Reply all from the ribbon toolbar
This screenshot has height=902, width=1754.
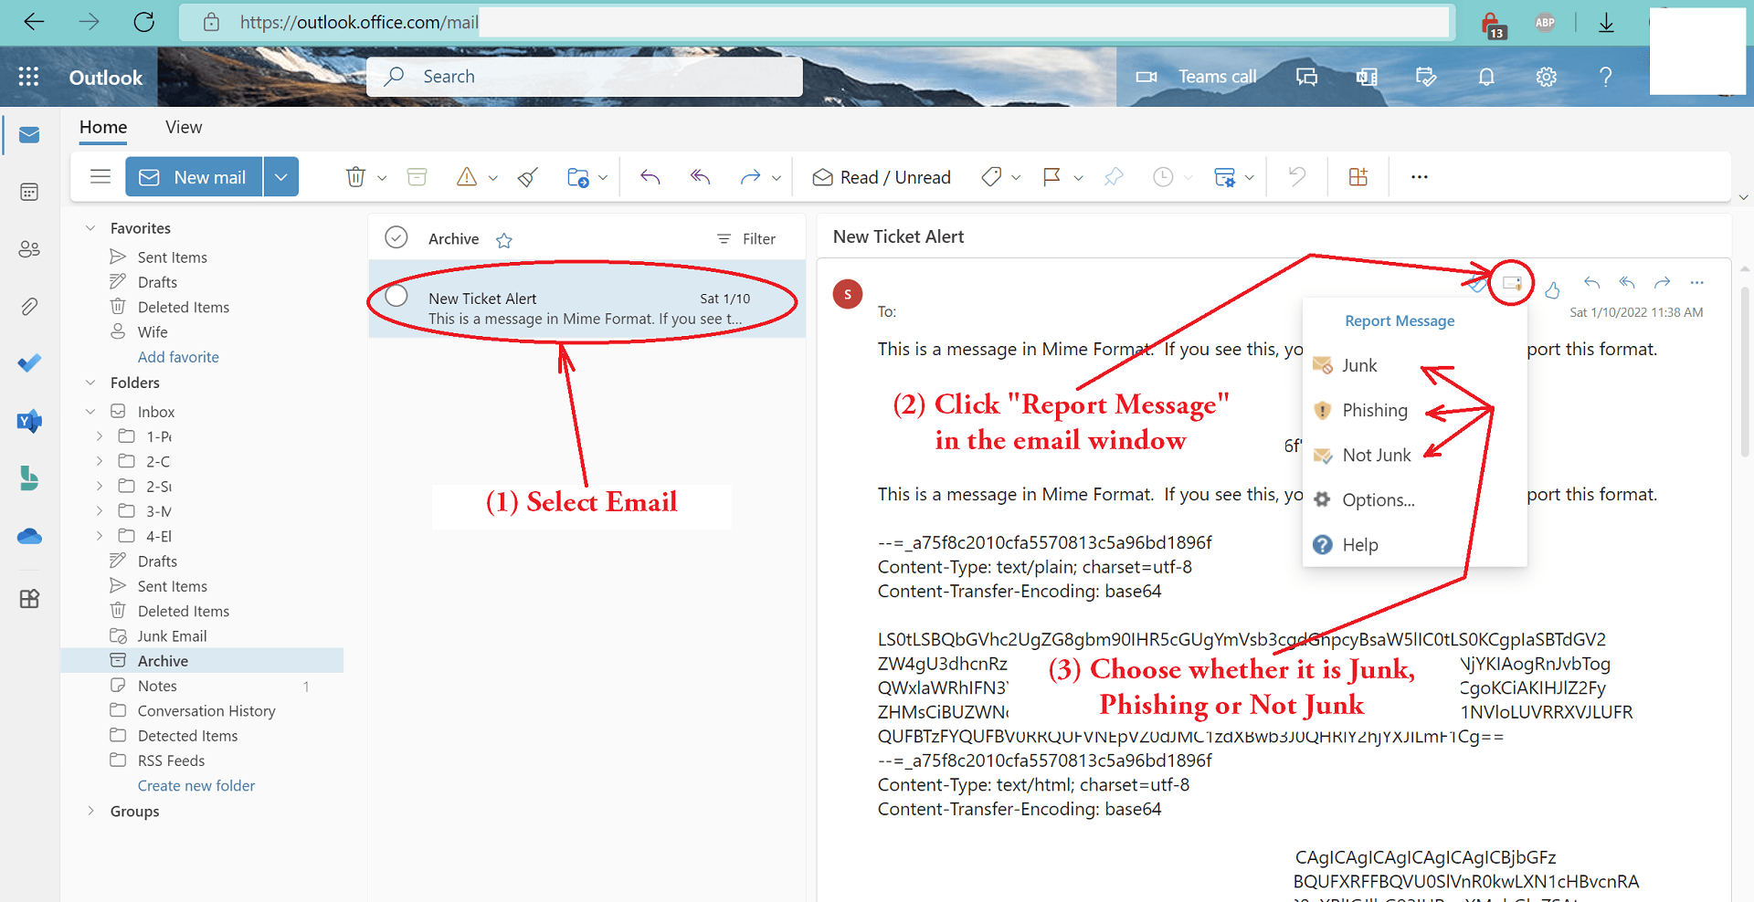tap(700, 177)
